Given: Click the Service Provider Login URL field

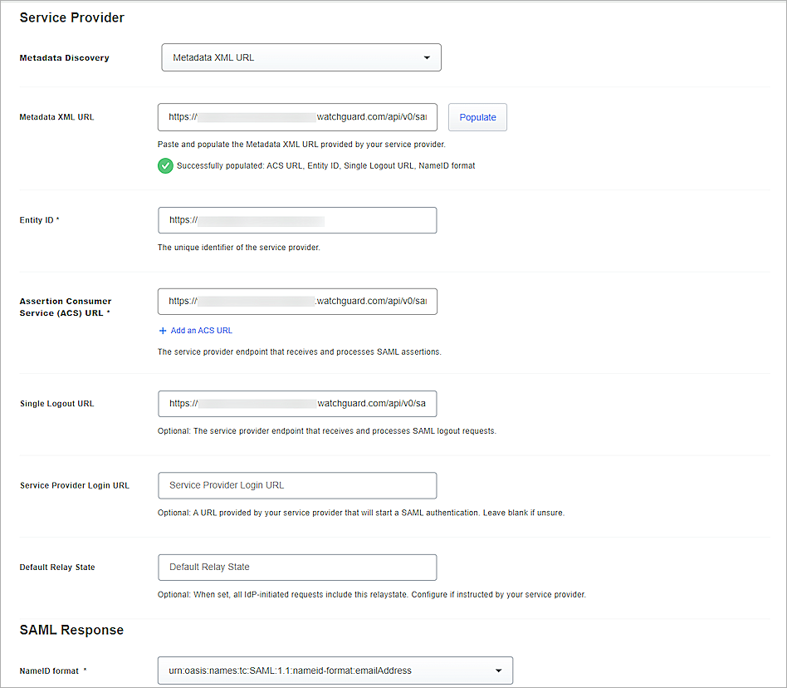Looking at the screenshot, I should 296,485.
